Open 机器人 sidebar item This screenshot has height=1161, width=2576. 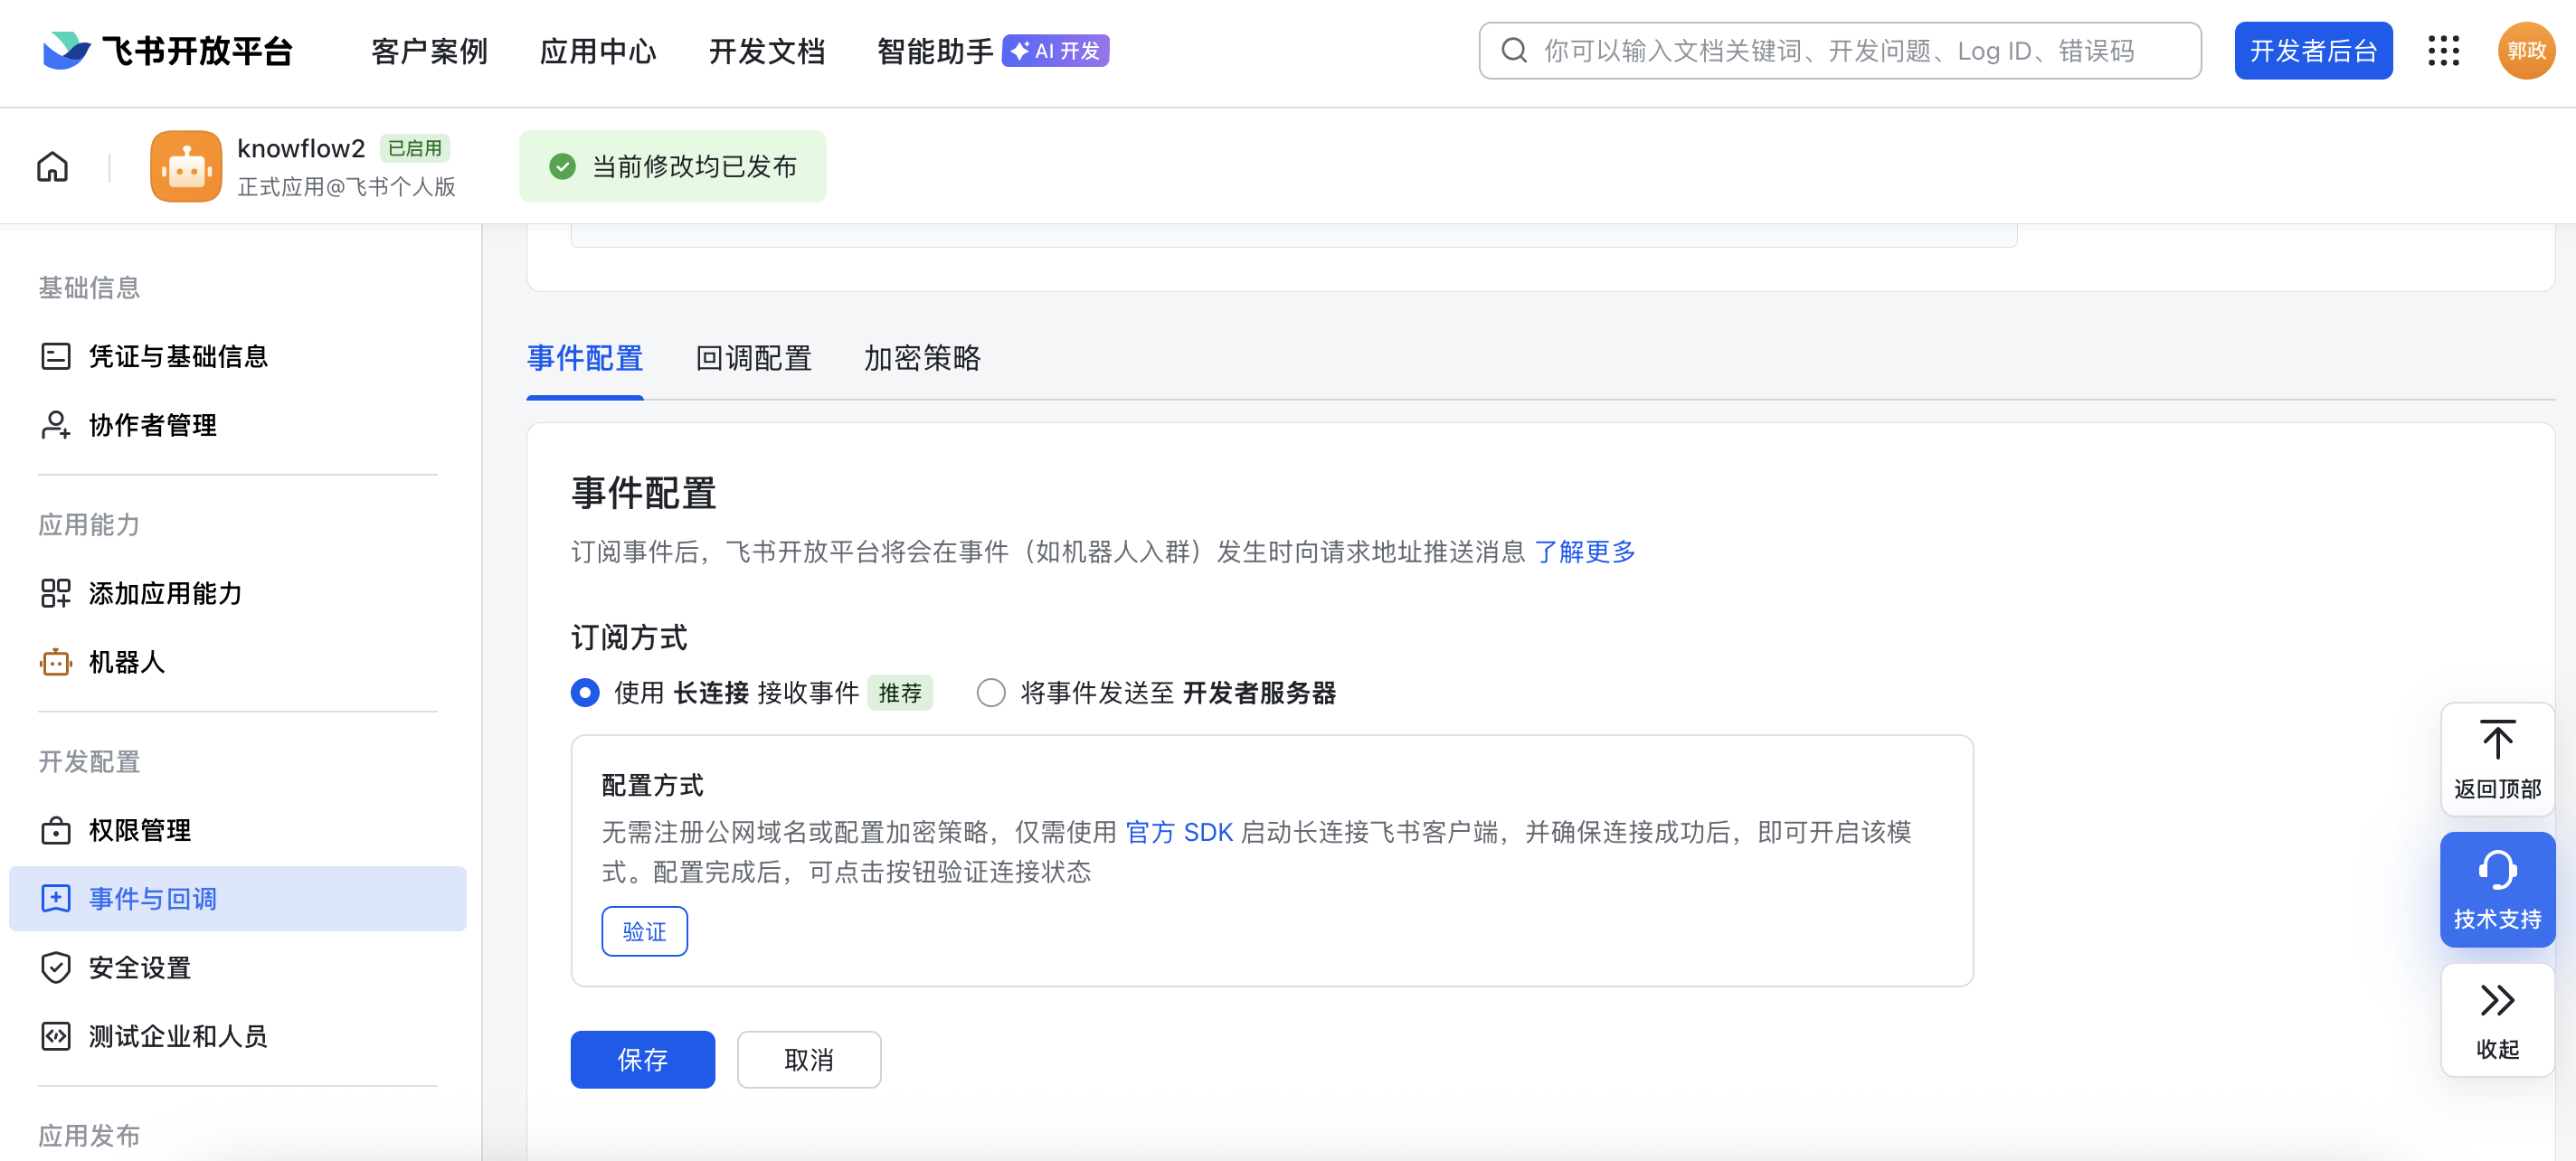[x=238, y=662]
